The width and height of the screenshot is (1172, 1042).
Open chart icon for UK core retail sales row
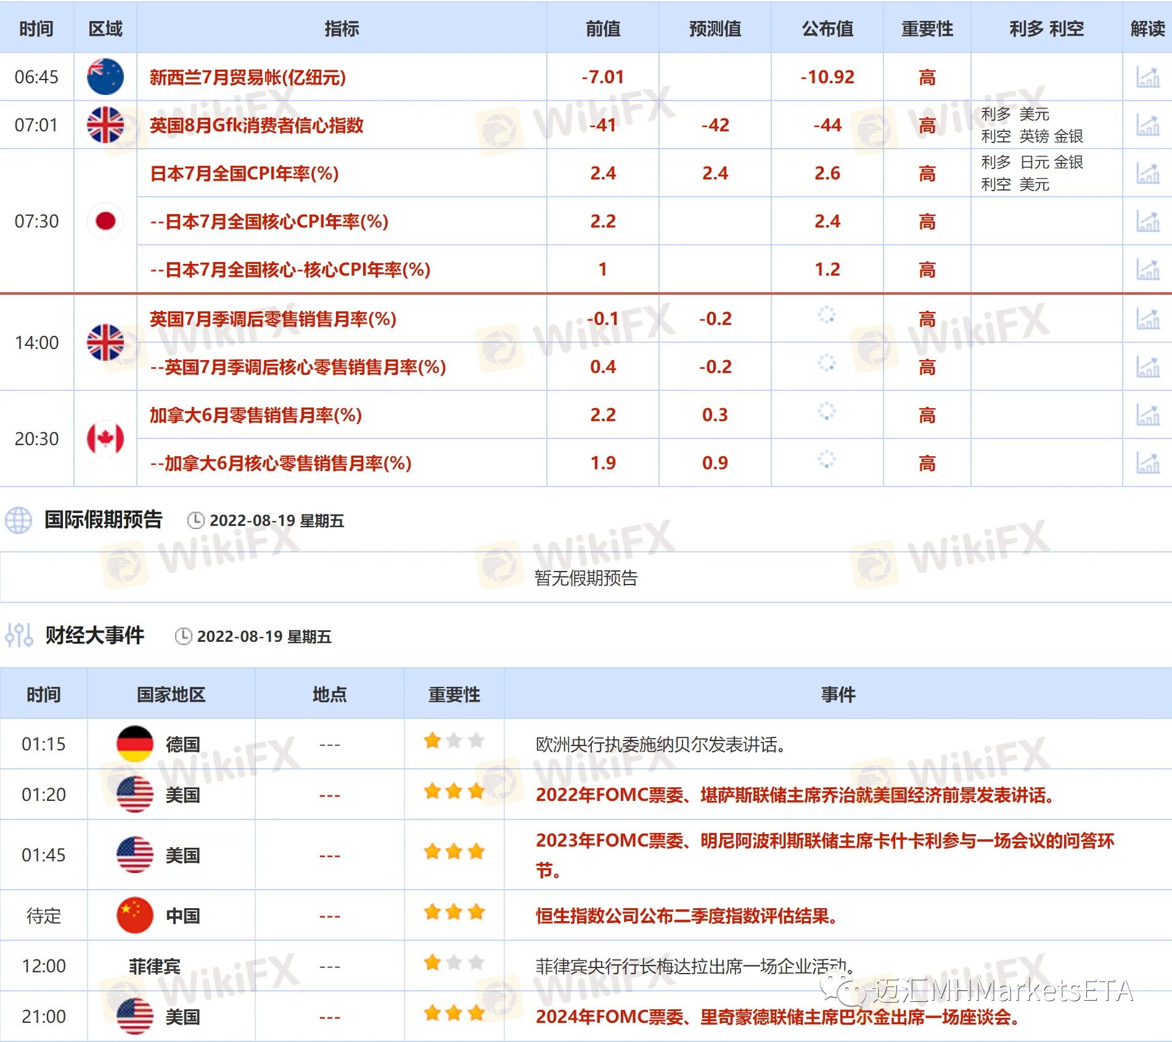[x=1147, y=367]
